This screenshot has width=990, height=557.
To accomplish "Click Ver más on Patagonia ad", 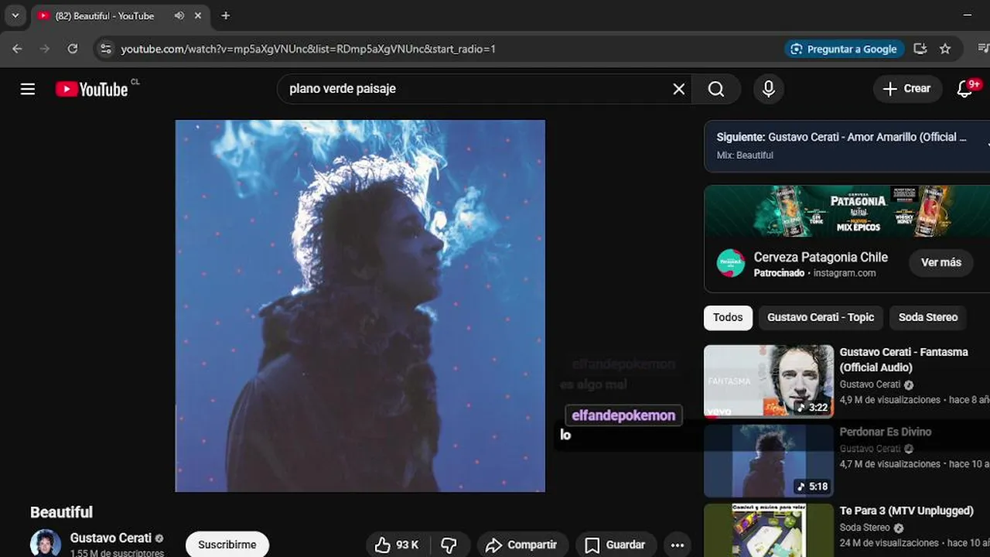I will tap(940, 262).
